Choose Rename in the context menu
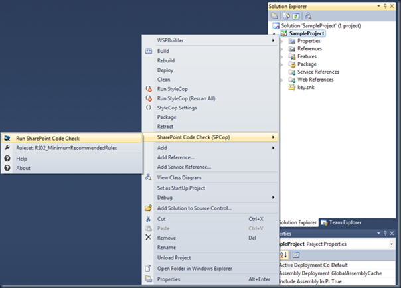Image resolution: width=401 pixels, height=288 pixels. click(167, 247)
